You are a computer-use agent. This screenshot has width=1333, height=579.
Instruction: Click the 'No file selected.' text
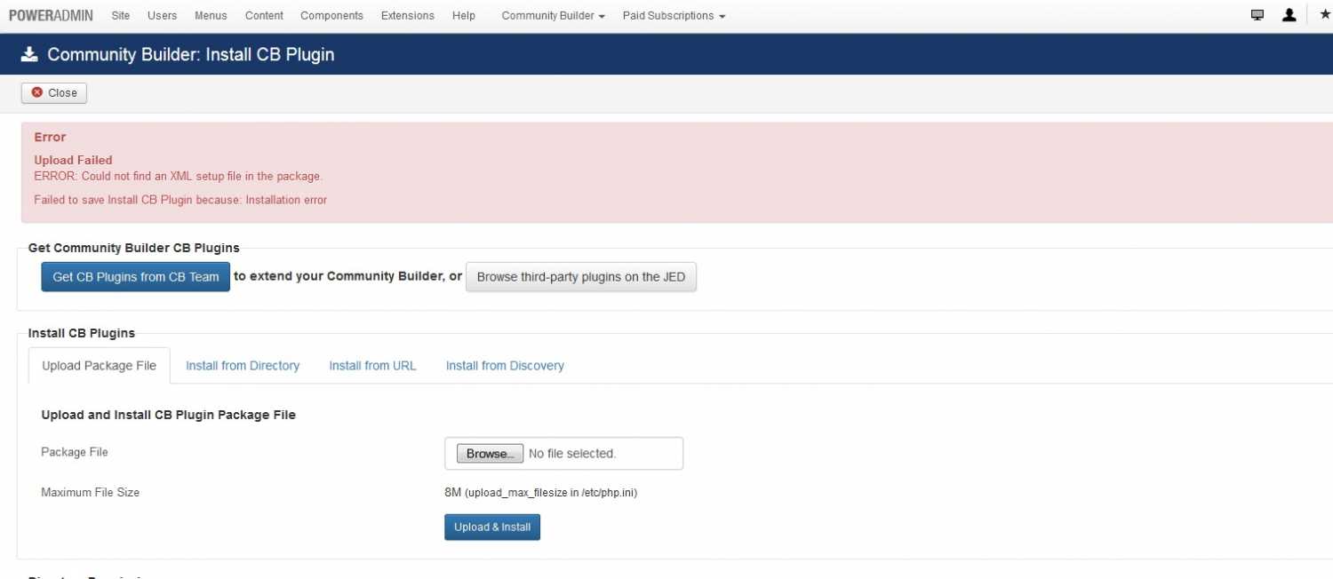click(572, 453)
